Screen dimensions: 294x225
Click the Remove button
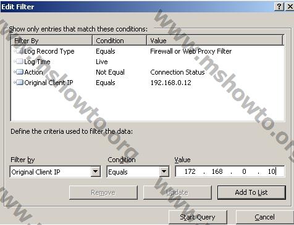tap(103, 192)
